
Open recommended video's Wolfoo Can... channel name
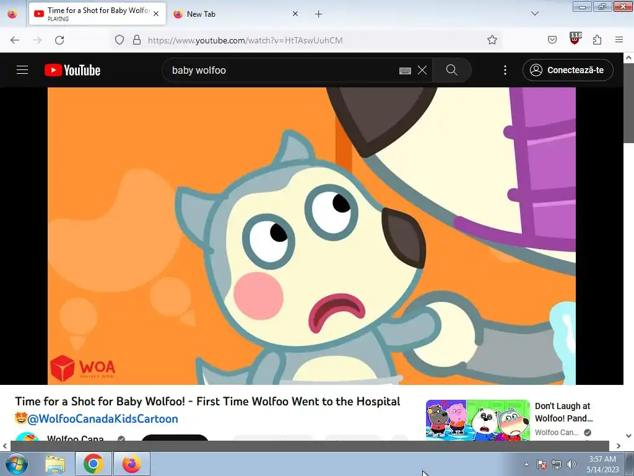[557, 432]
